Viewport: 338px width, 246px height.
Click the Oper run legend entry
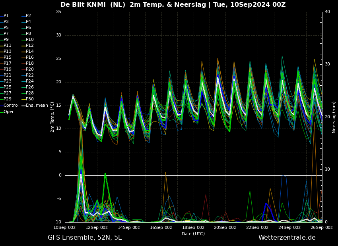click(9, 112)
